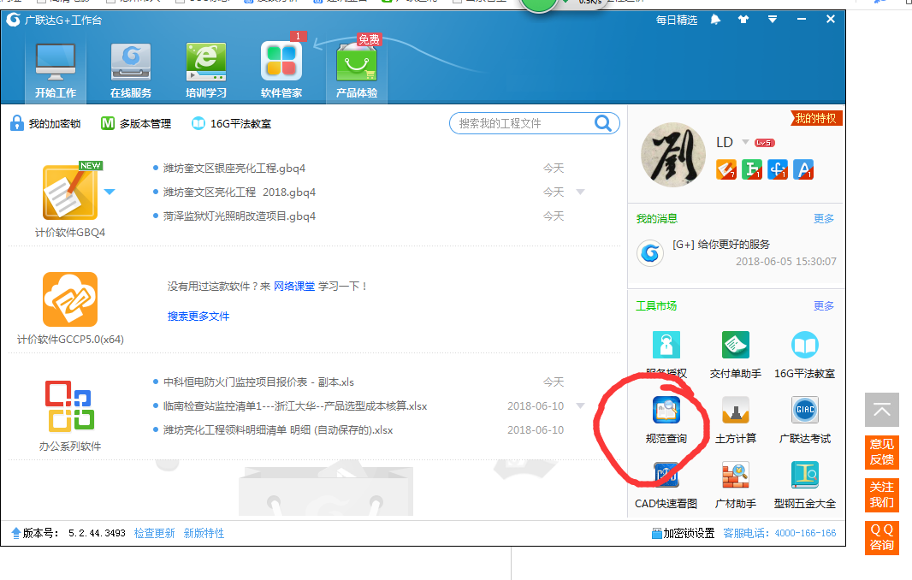
Task: Switch to the 在线服务 tab
Action: click(x=131, y=70)
